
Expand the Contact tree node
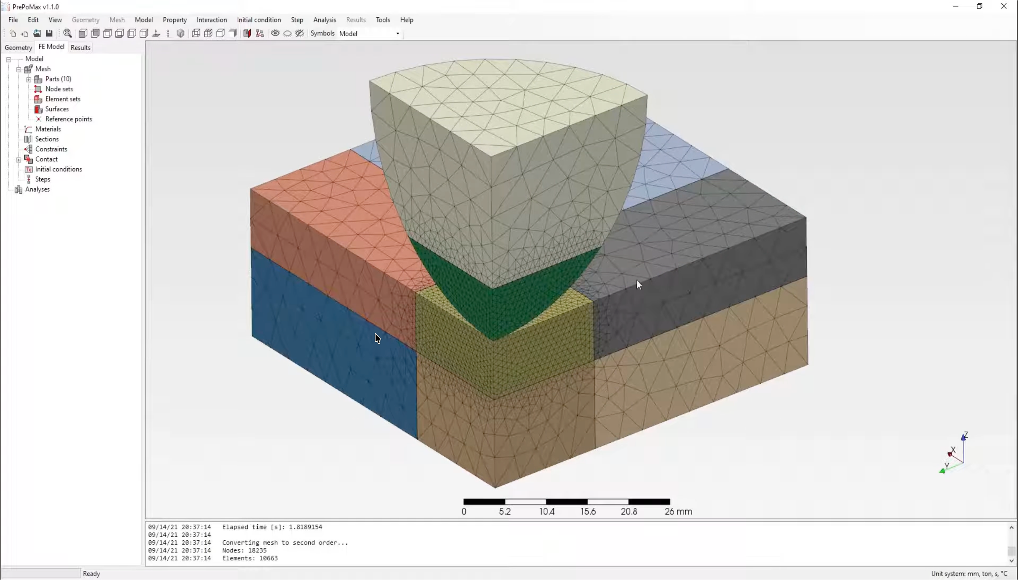19,159
